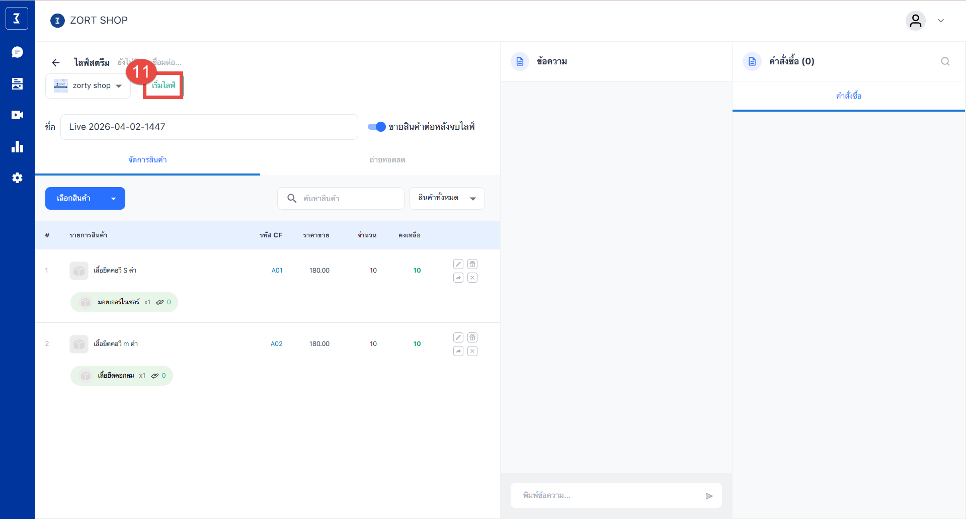The height and width of the screenshot is (519, 966).
Task: Expand the user account menu chevron
Action: [x=940, y=21]
